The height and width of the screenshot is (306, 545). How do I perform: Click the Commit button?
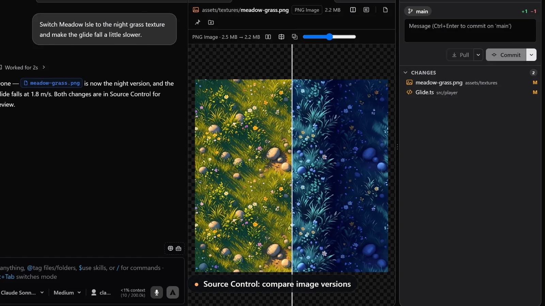tap(506, 55)
